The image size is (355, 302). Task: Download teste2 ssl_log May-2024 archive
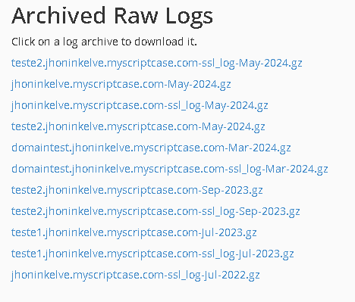point(157,63)
